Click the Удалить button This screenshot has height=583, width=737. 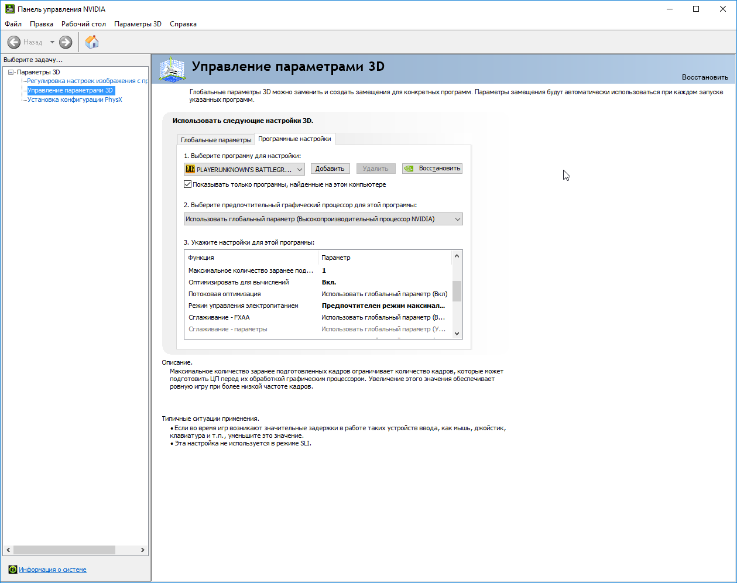coord(376,169)
